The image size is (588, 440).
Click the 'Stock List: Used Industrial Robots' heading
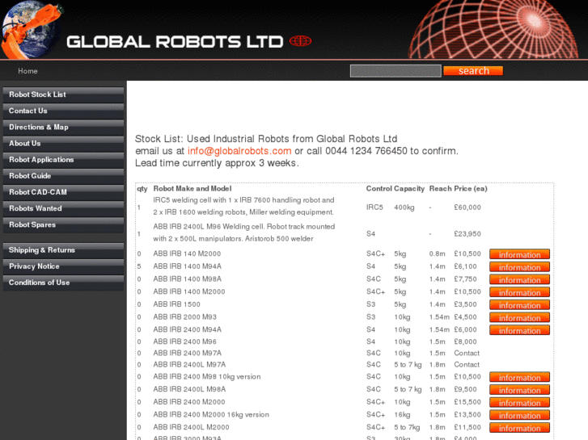[266, 139]
